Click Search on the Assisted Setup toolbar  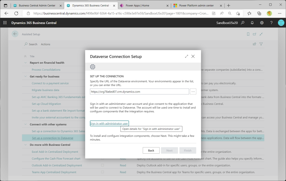pos(31,44)
